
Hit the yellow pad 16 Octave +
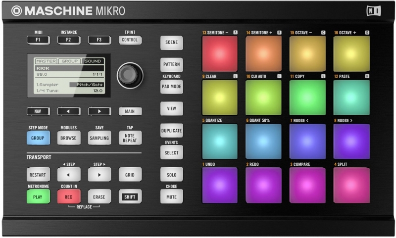click(351, 53)
